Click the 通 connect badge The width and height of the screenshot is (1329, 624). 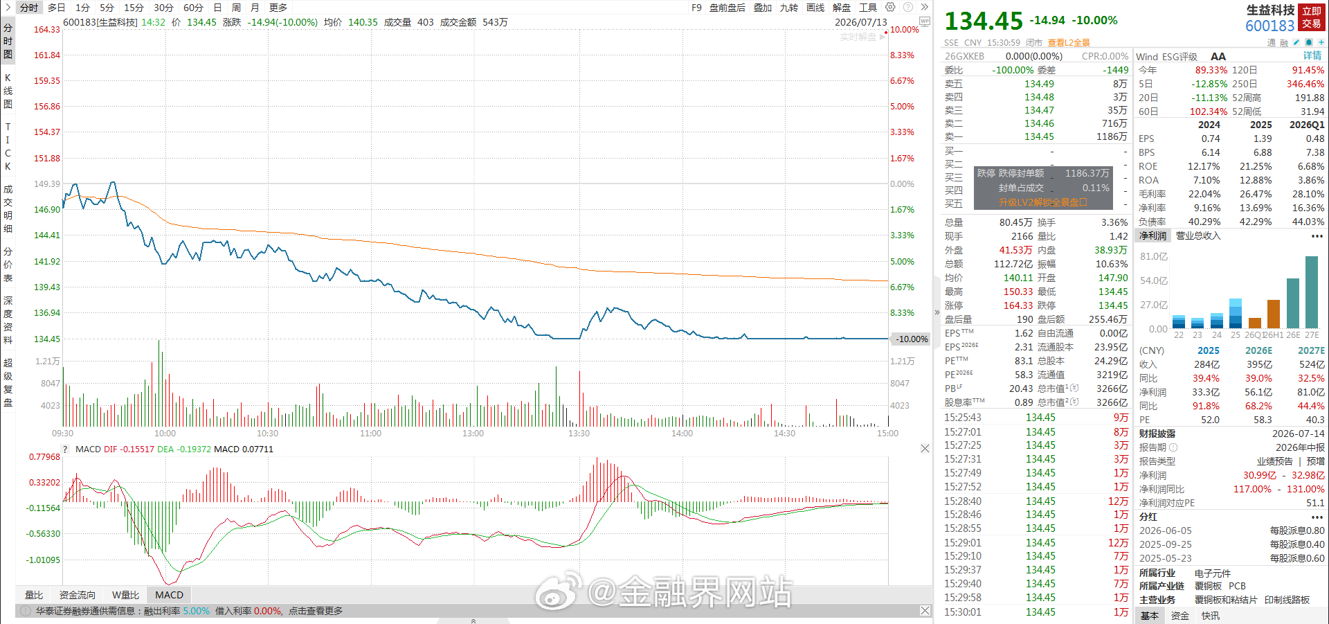(1272, 43)
